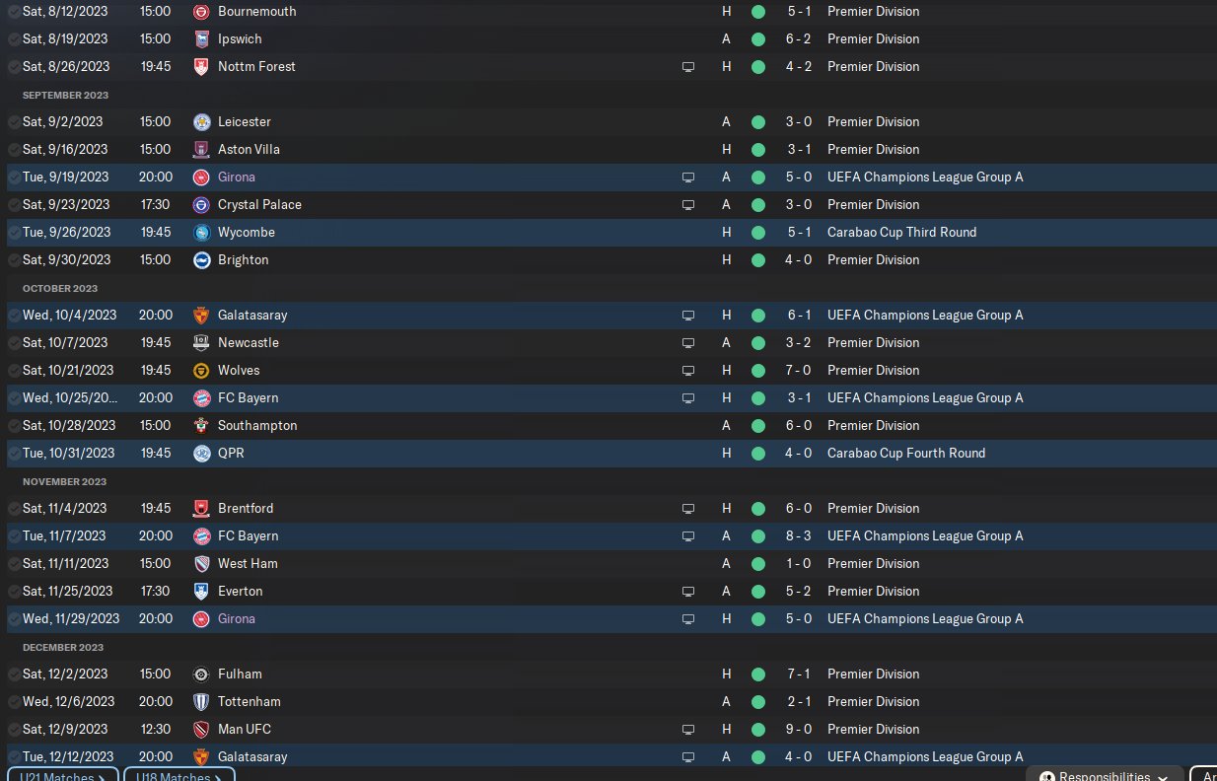The height and width of the screenshot is (781, 1217).
Task: Click the Everton club crest icon
Action: 202,592
